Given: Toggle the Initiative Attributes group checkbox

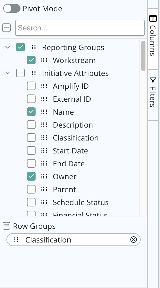Looking at the screenshot, I should pyautogui.click(x=20, y=73).
